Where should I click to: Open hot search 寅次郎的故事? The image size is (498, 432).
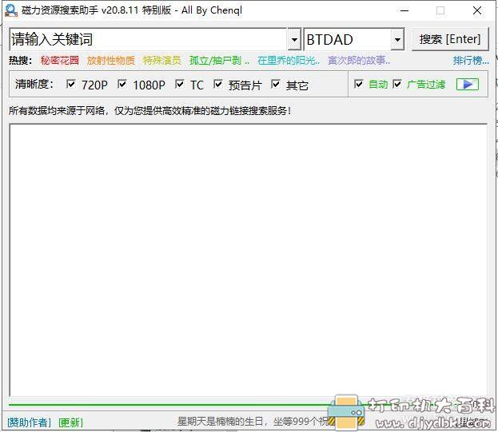pyautogui.click(x=359, y=60)
